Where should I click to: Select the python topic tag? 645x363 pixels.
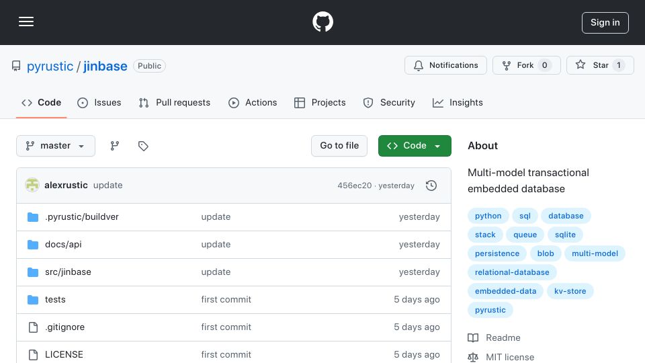(488, 216)
